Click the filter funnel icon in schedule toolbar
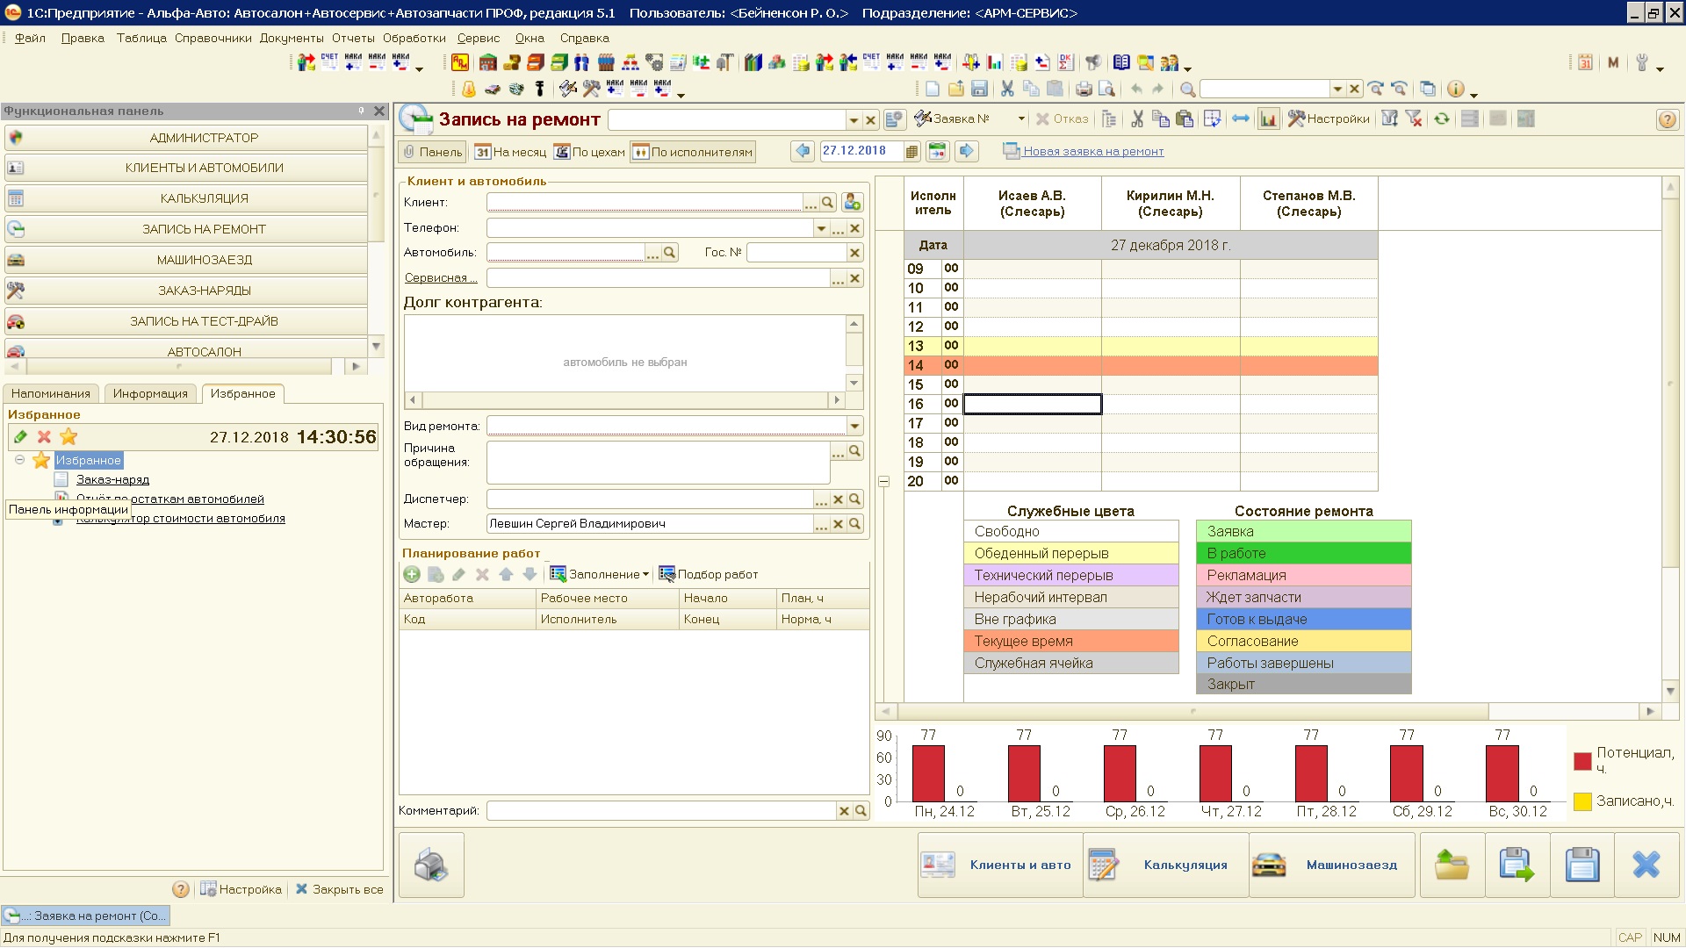This screenshot has height=948, width=1686. click(1389, 118)
